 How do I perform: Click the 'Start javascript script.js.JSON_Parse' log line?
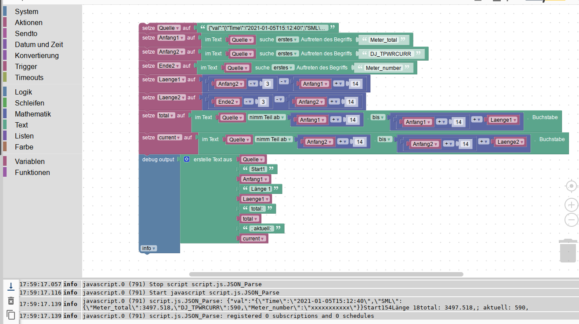[181, 292]
